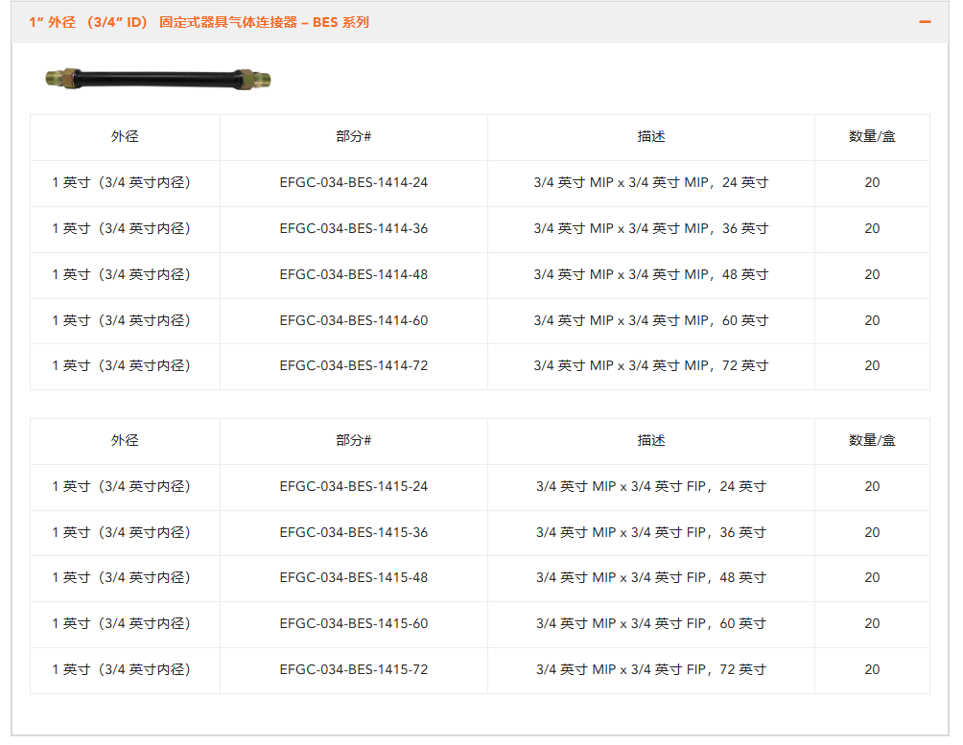Click the black gas connector hose image
963x745 pixels.
tap(158, 78)
